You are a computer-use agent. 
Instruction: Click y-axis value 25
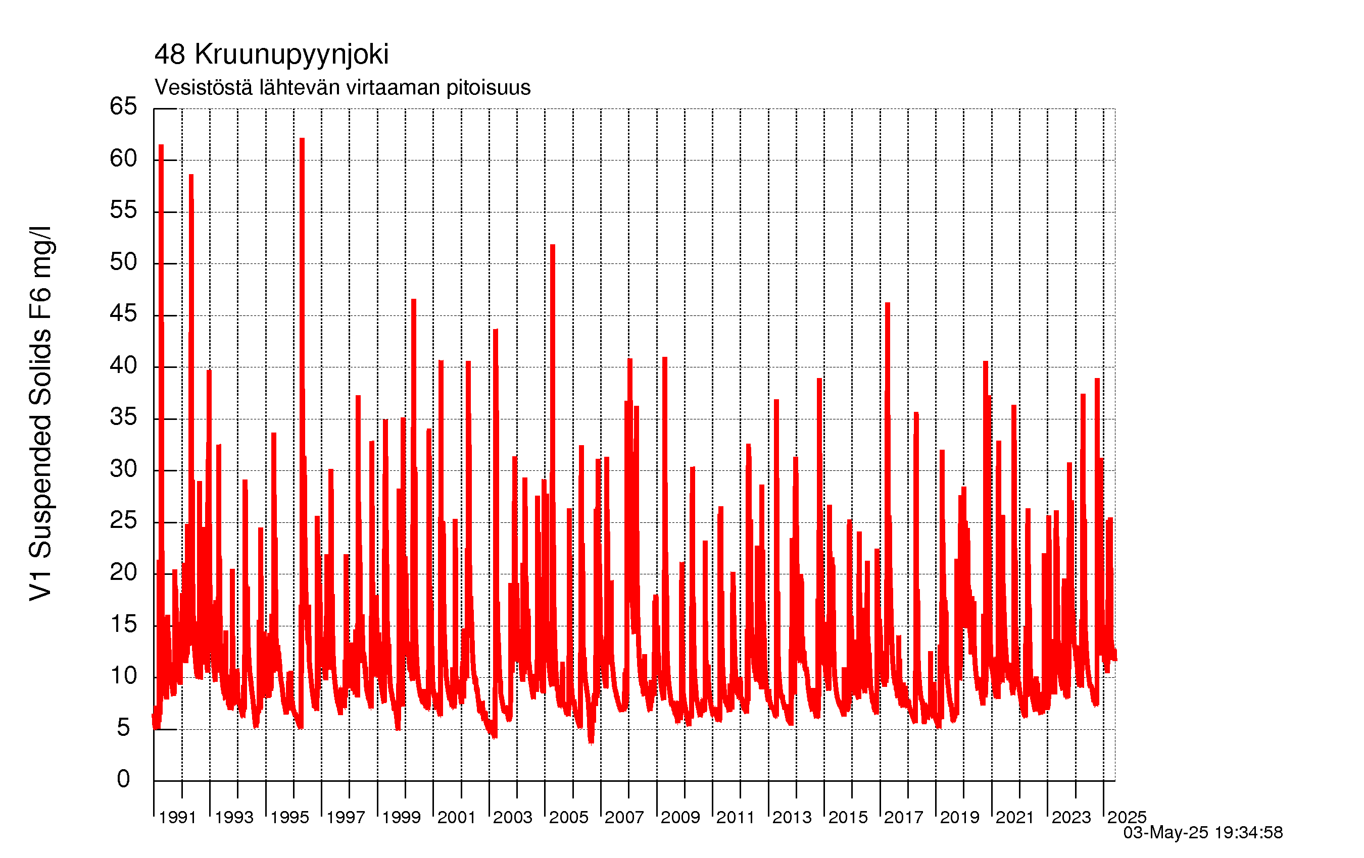[123, 521]
